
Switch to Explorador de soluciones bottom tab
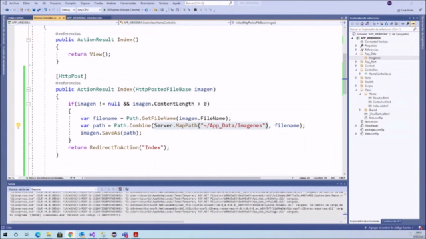pyautogui.click(x=365, y=222)
